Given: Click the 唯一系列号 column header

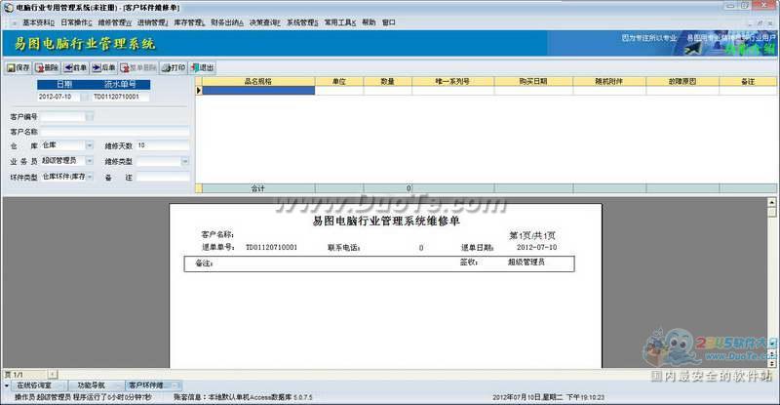Looking at the screenshot, I should (452, 81).
